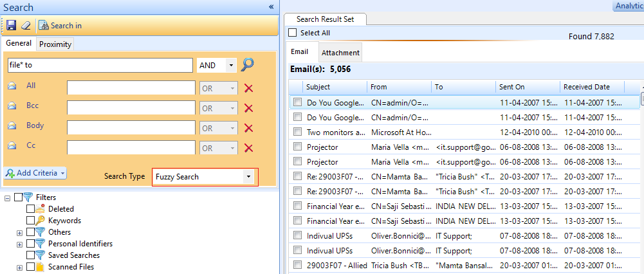Open the OR dropdown in the Bcc row
The width and height of the screenshot is (644, 274).
coord(219,109)
